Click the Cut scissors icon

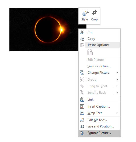[82, 32]
